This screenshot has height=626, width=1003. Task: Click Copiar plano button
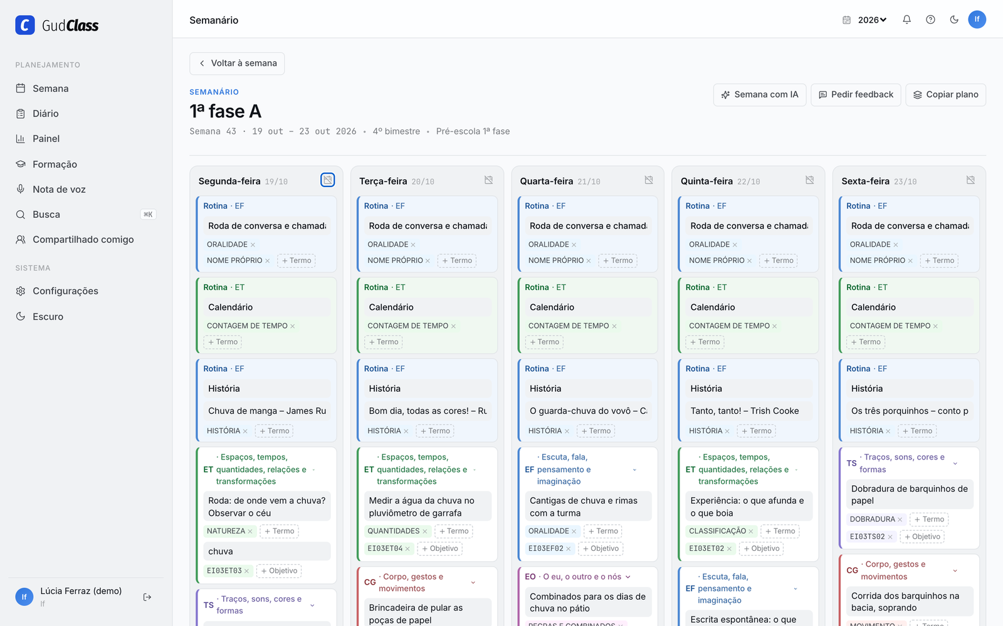pyautogui.click(x=945, y=95)
